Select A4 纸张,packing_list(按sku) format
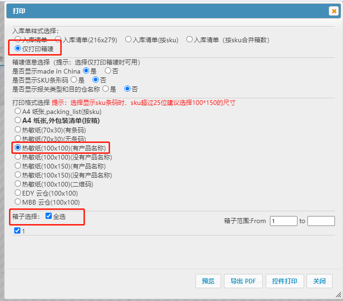This screenshot has height=301, width=343. click(18, 112)
